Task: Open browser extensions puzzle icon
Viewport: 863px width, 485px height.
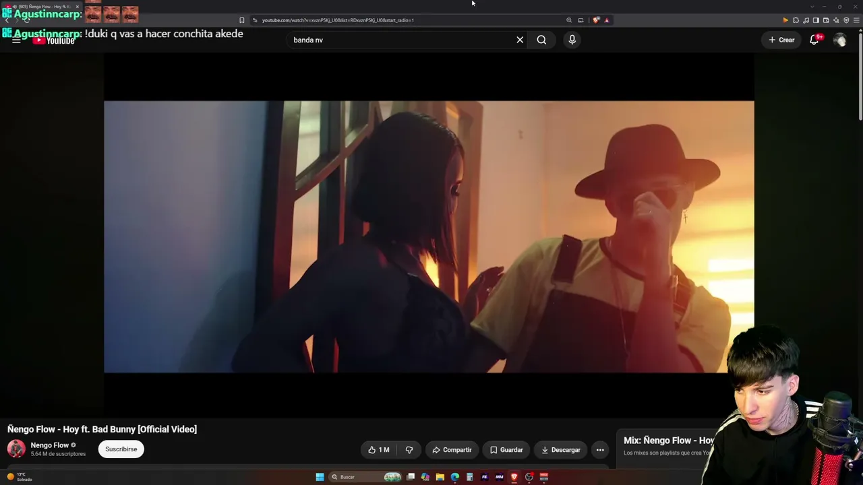Action: tap(796, 20)
